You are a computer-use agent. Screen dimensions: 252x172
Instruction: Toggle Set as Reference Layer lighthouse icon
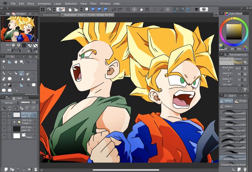point(10,108)
